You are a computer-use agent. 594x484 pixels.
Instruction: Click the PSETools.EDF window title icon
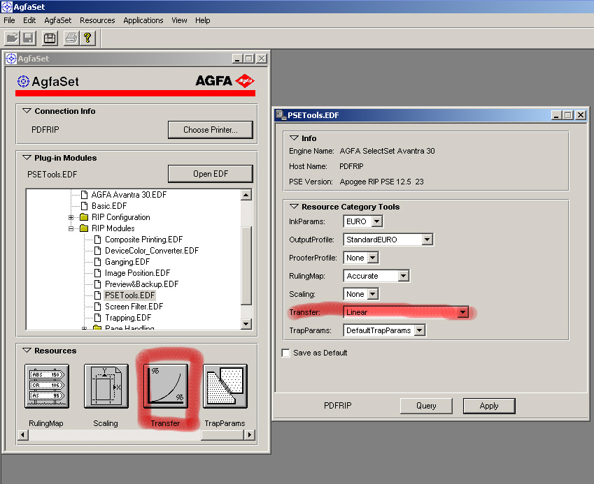281,115
